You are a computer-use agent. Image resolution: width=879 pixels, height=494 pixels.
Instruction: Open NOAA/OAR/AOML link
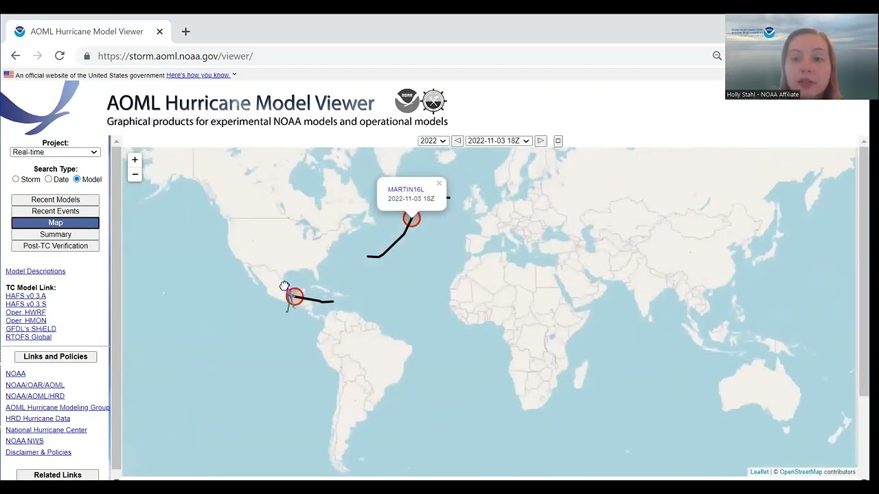35,385
